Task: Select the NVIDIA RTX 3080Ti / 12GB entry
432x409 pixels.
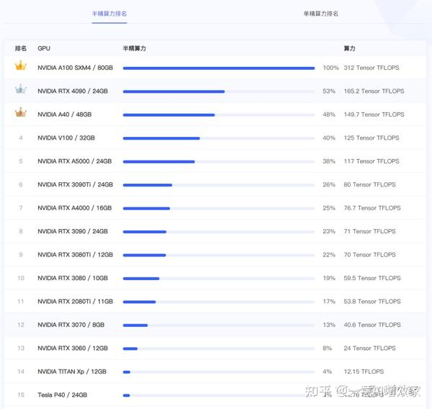Action: (75, 255)
